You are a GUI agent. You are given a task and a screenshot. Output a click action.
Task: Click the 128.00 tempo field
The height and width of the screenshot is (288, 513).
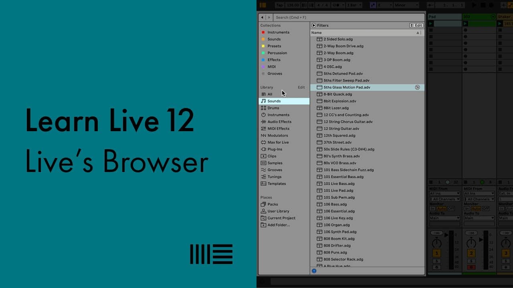293,5
